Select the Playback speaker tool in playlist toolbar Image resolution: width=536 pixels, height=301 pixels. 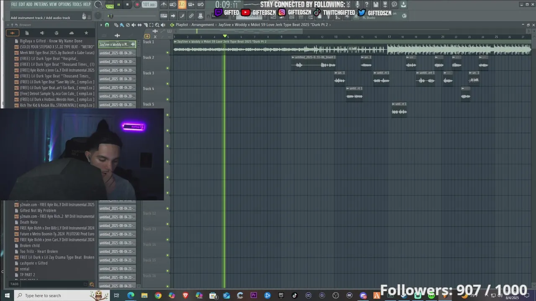(x=163, y=25)
